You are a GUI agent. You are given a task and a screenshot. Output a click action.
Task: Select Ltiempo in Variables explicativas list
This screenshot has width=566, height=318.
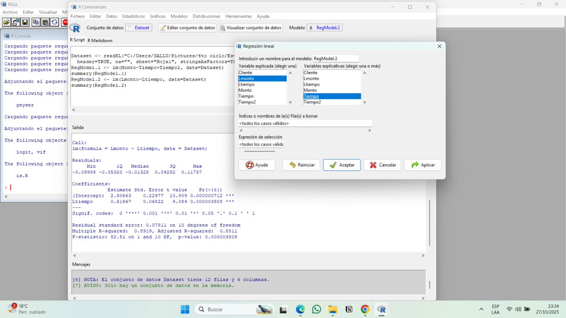tap(332, 84)
